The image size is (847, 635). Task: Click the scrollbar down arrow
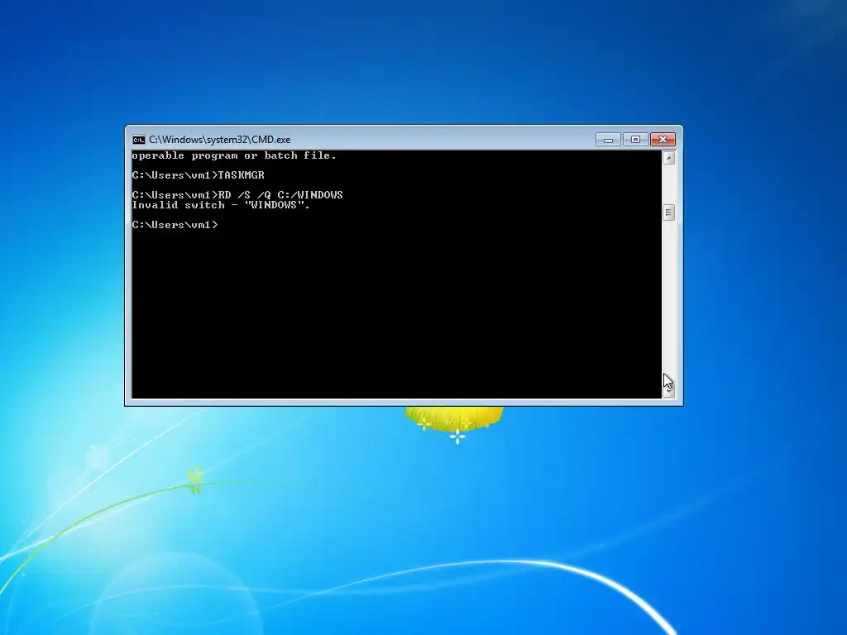point(668,391)
